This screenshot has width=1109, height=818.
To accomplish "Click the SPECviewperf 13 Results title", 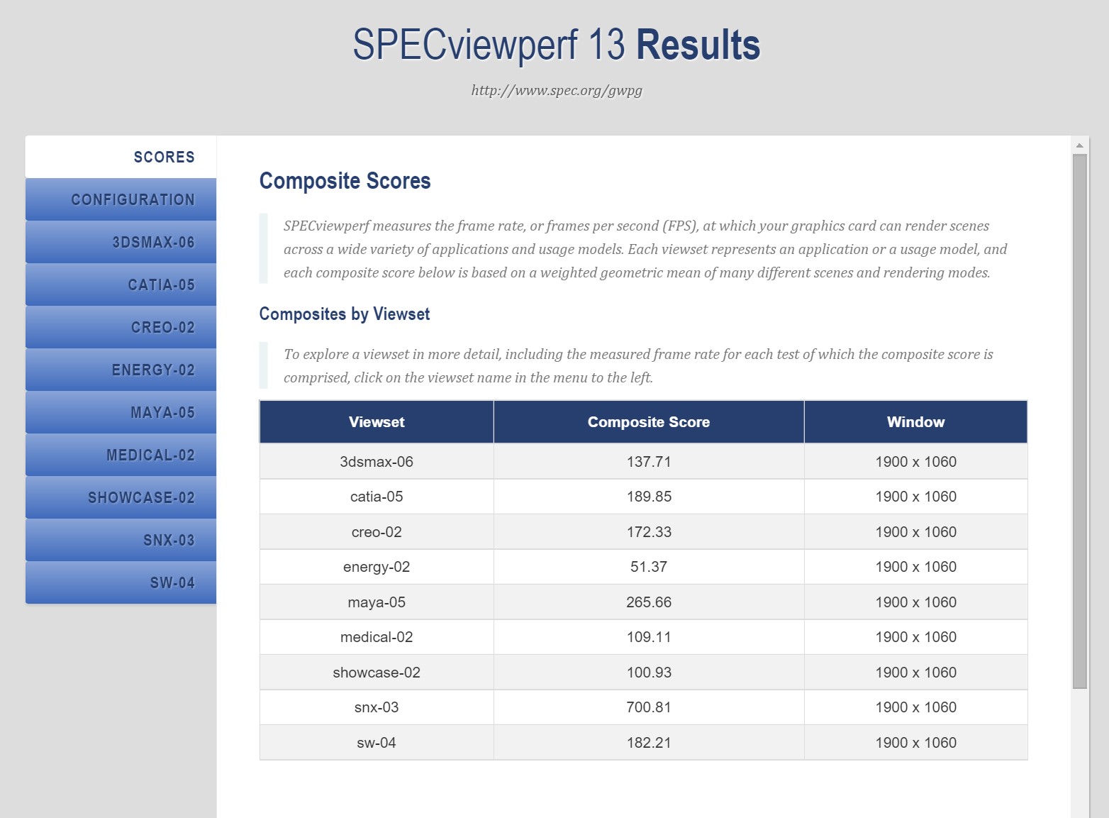I will point(557,45).
